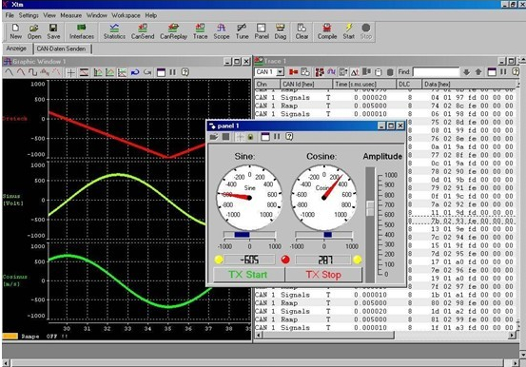Viewport: 526px width, 367px height.
Task: Toggle the lock icon in panel 1
Action: coord(250,137)
